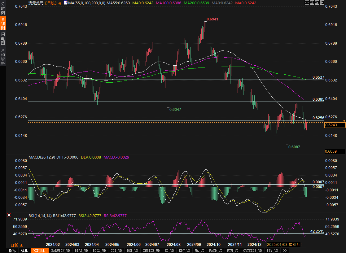Image resolution: width=346 pixels, height=253 pixels.
Task: Click the jump-to-start chart icon
Action: point(312,2)
